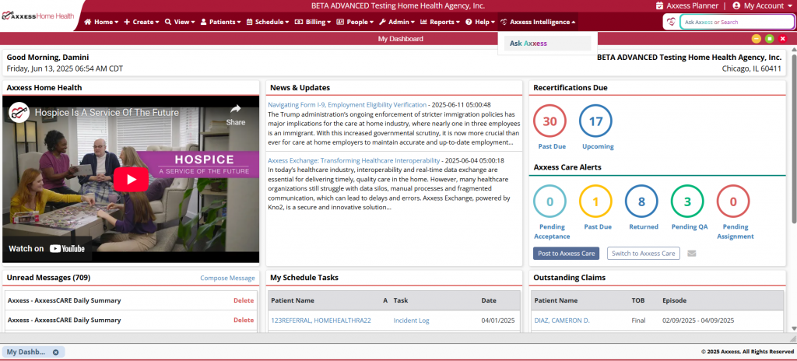Image resolution: width=797 pixels, height=361 pixels.
Task: Open the Schedule menu
Action: tap(268, 22)
